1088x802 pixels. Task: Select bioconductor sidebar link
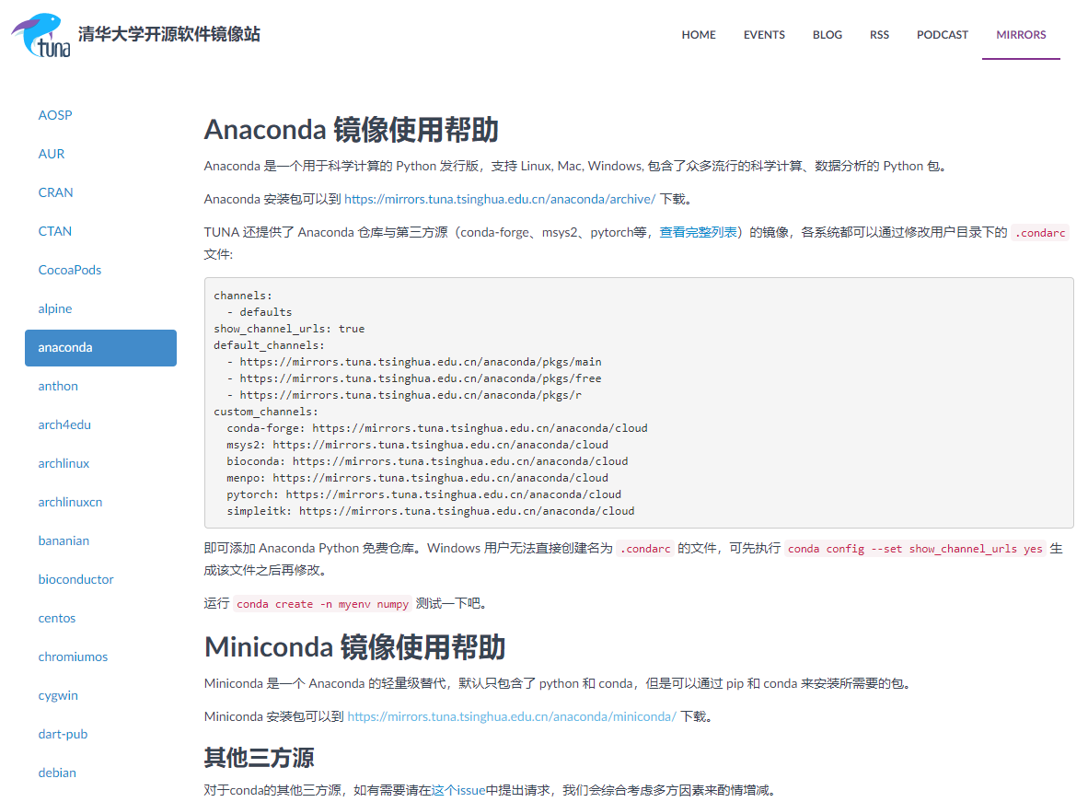(x=75, y=580)
